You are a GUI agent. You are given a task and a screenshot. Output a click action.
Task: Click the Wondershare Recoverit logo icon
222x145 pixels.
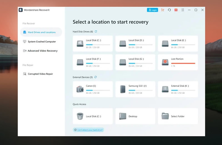[21, 10]
